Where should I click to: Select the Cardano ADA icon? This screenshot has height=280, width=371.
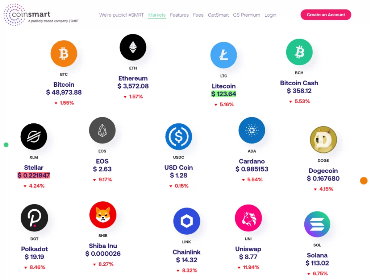[x=251, y=130]
